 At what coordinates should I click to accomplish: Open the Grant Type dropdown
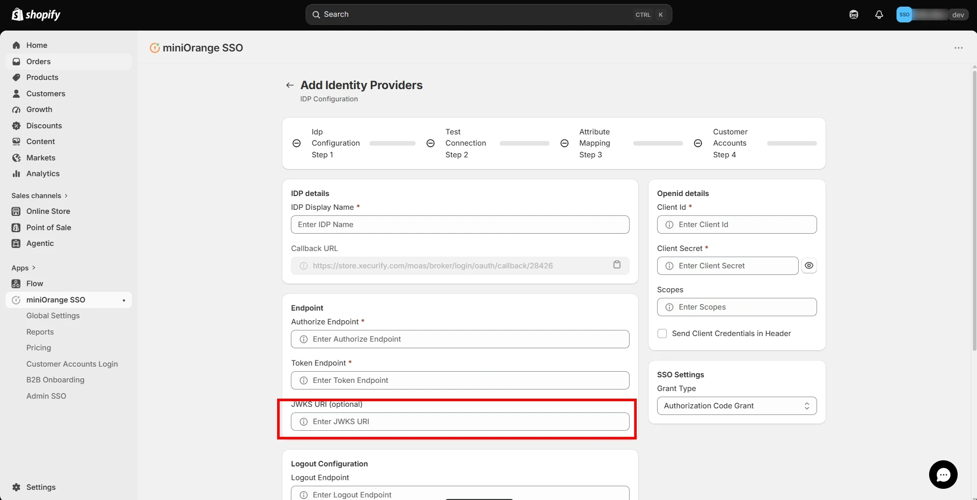(737, 406)
